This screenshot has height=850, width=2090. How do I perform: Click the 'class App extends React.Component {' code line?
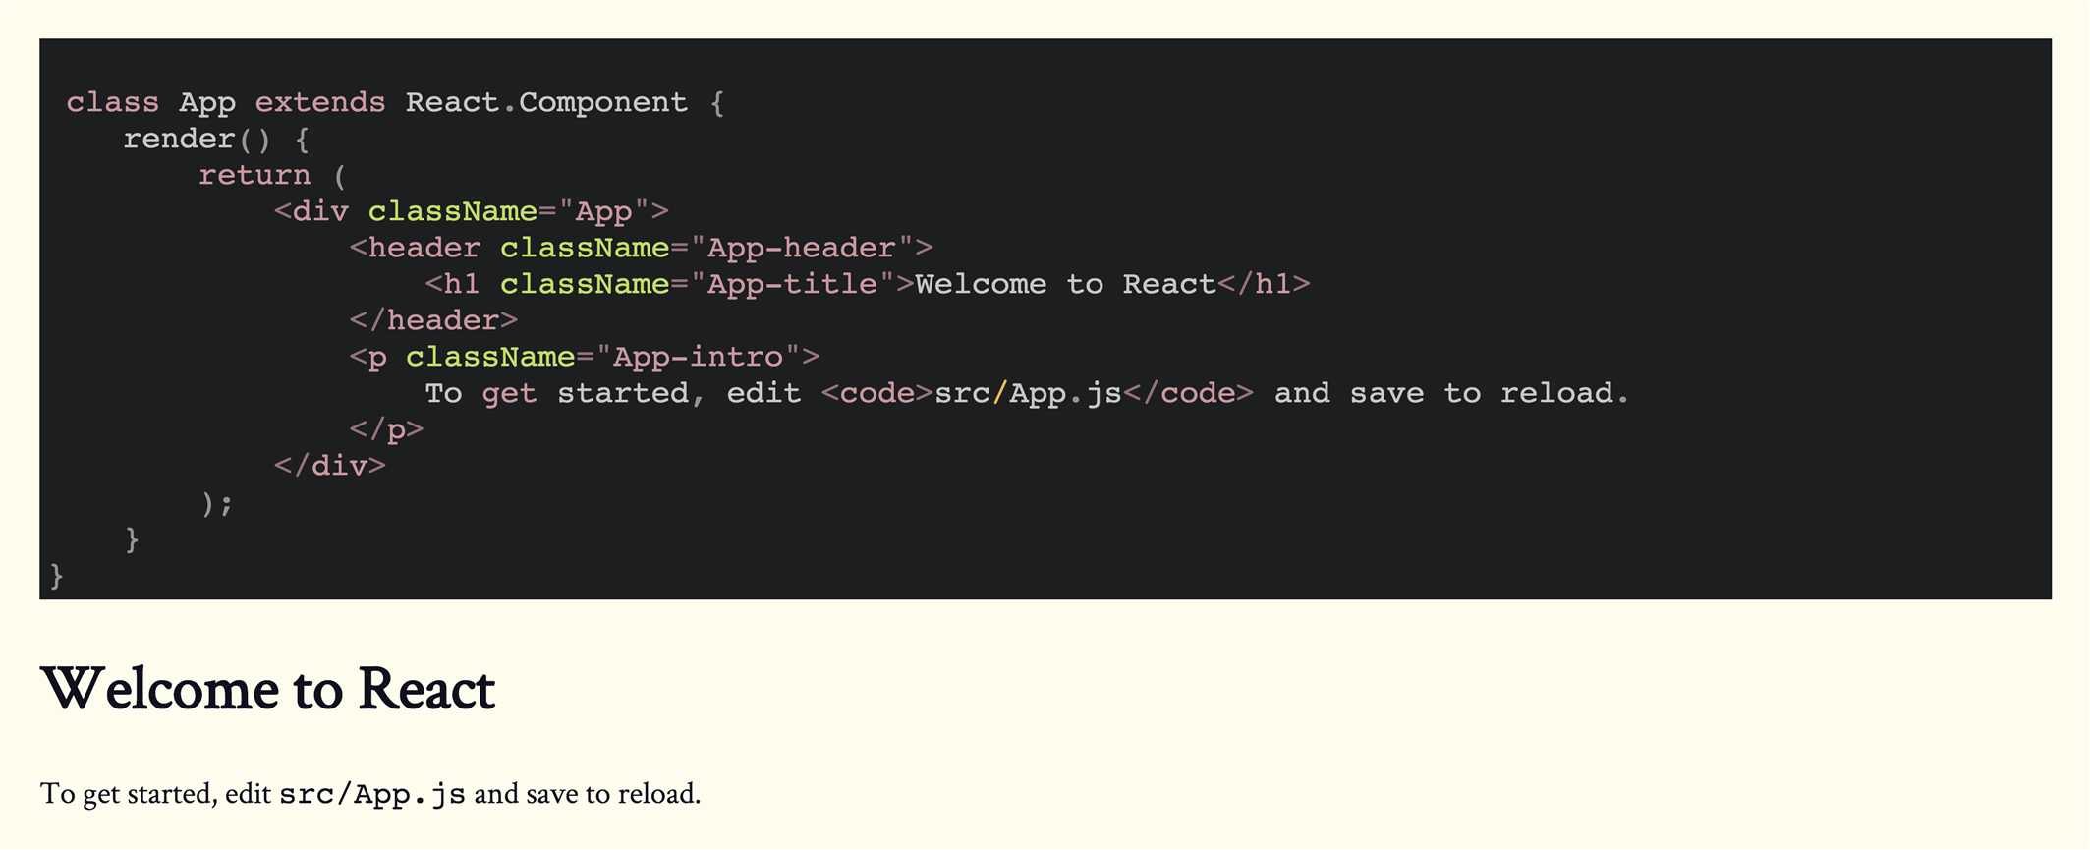395,102
